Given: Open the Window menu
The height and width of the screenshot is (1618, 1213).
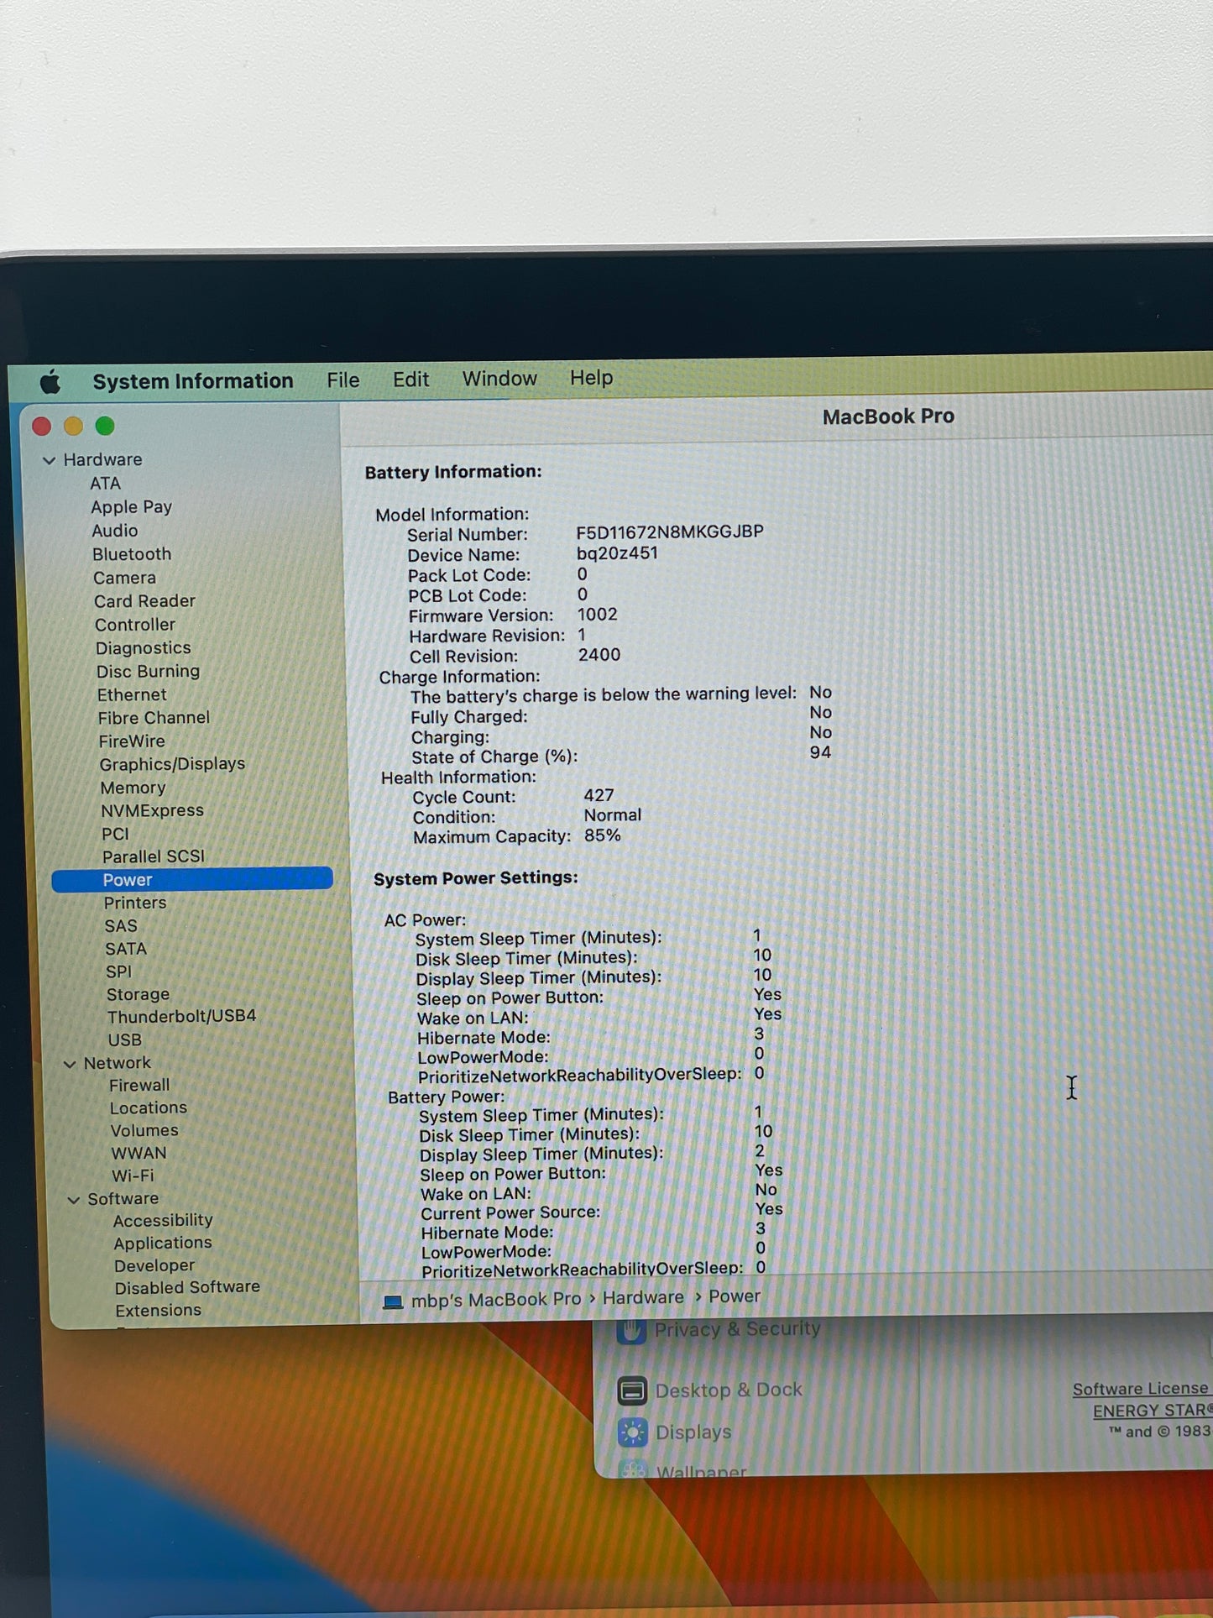Looking at the screenshot, I should coord(499,379).
